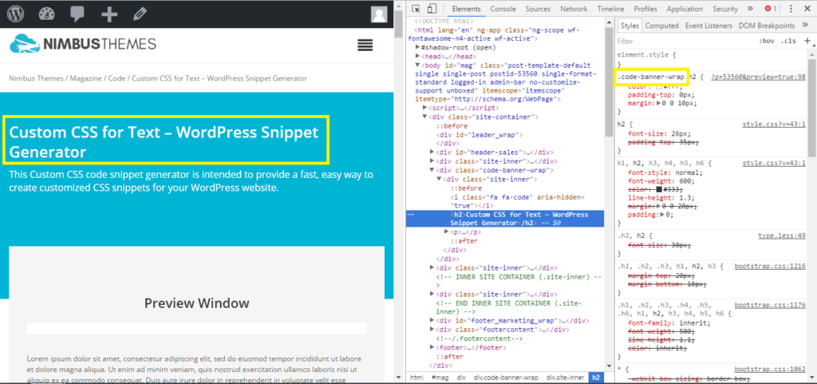This screenshot has width=817, height=384.
Task: Click the styles Filter input field
Action: [x=685, y=42]
